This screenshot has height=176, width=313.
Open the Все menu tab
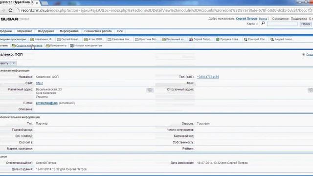pyautogui.click(x=120, y=31)
